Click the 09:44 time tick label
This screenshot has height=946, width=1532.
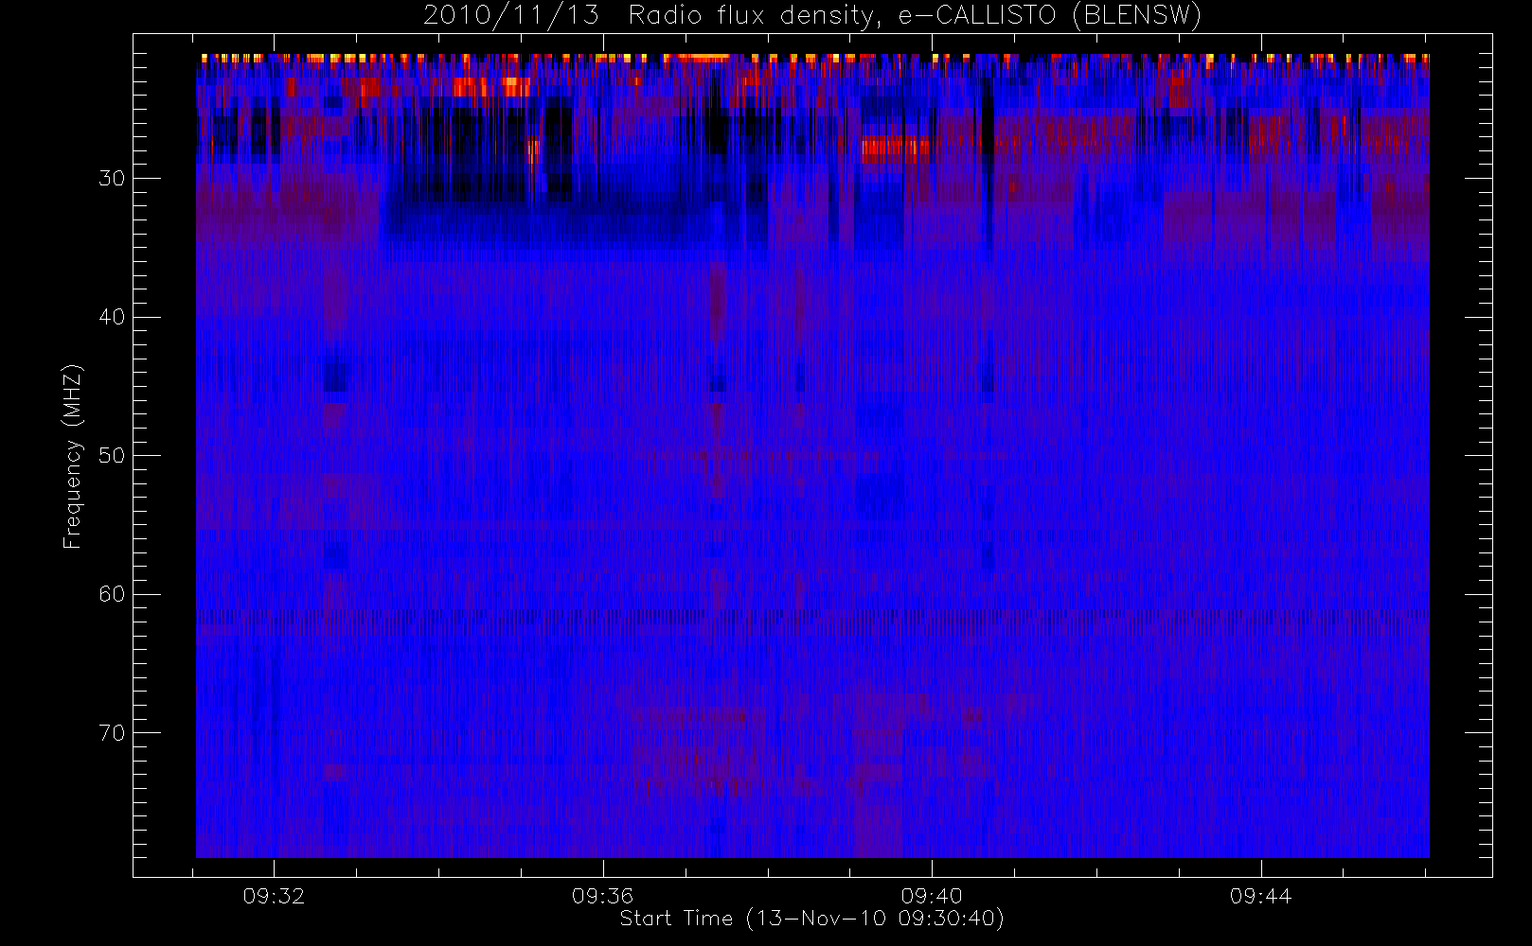[1261, 896]
